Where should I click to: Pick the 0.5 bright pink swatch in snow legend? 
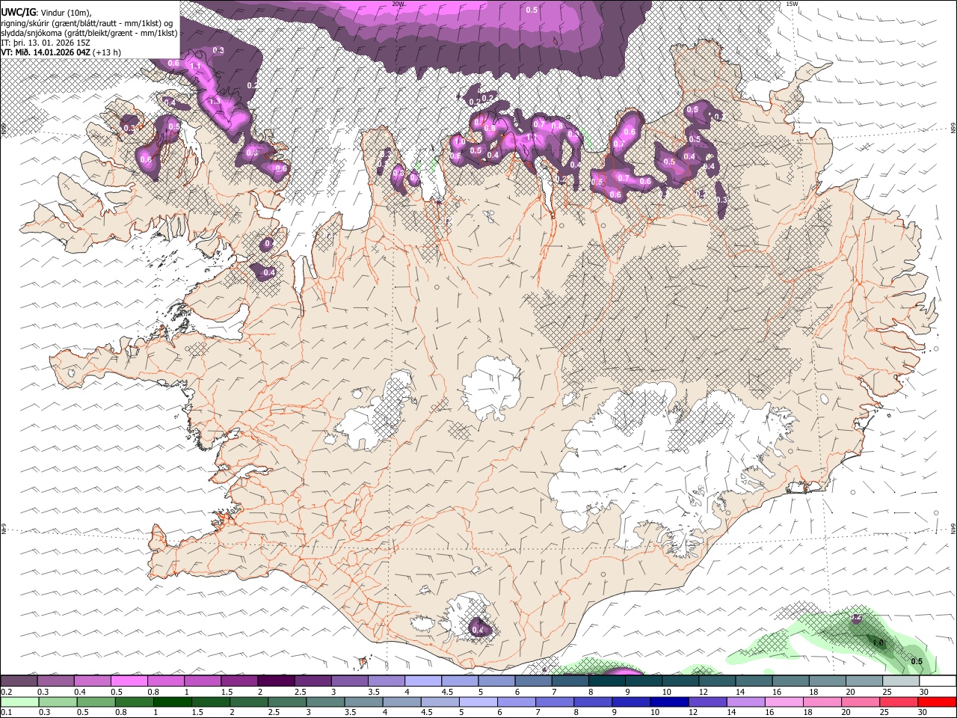[x=129, y=681]
